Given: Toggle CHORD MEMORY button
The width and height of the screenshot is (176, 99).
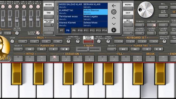Looking at the screenshot, I should tap(140, 33).
